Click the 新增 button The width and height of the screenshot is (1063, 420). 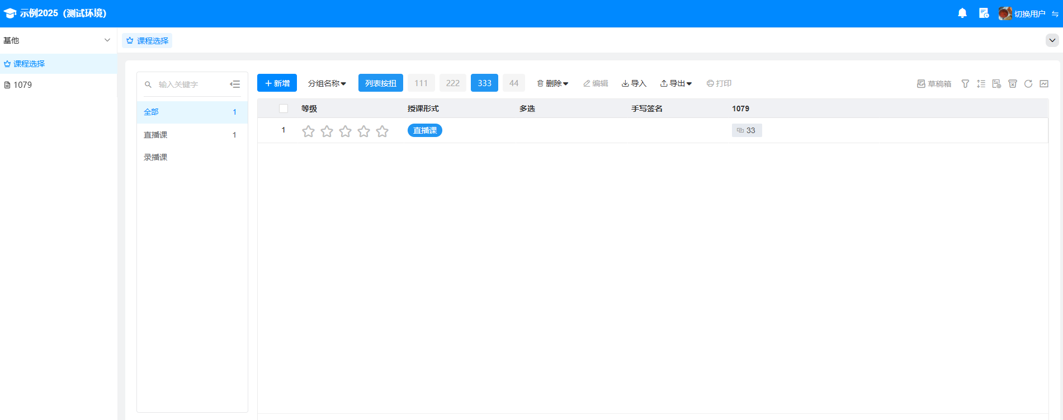(277, 83)
